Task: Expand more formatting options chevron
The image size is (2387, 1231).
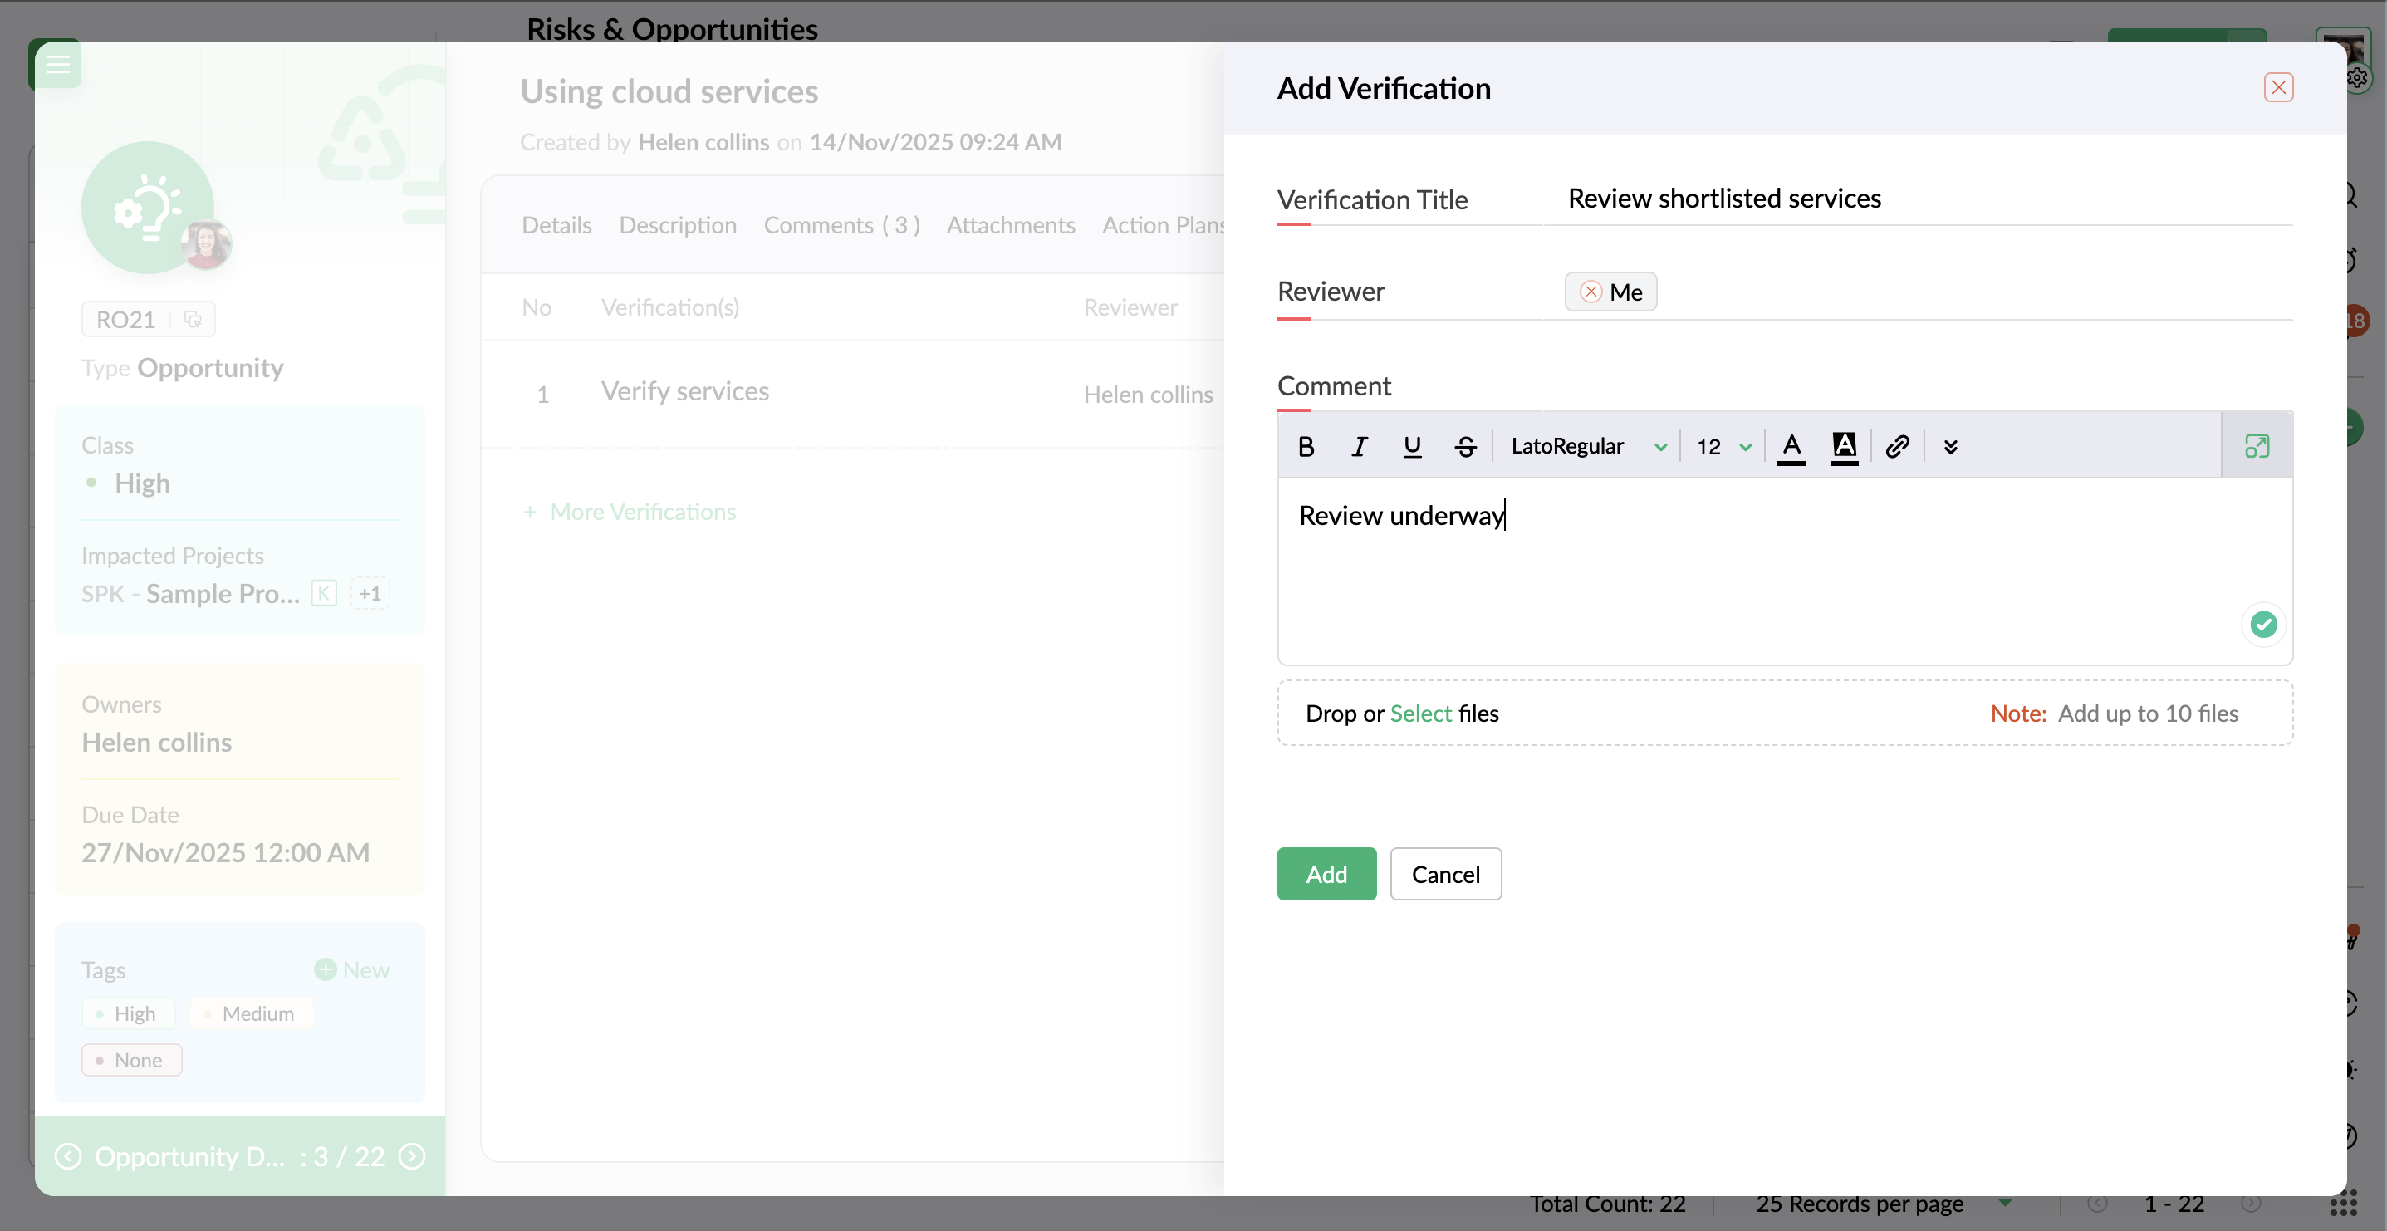Action: tap(1949, 447)
